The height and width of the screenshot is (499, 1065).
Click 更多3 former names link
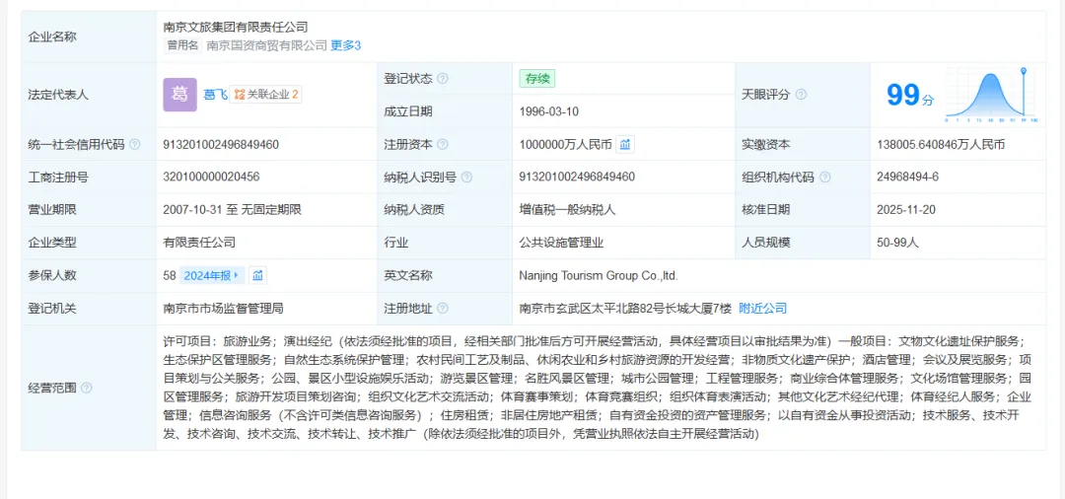[346, 45]
